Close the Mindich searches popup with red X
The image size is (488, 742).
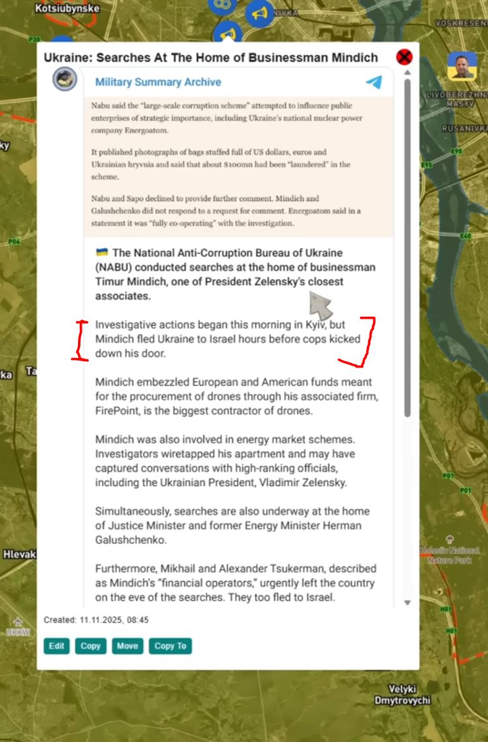click(404, 57)
